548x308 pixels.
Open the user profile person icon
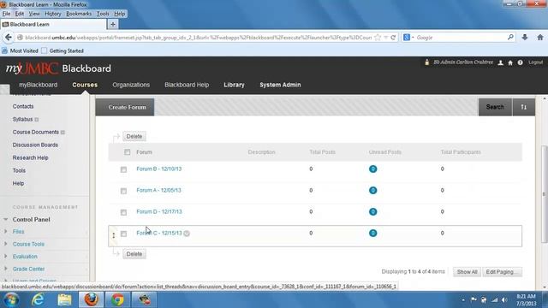(500, 62)
